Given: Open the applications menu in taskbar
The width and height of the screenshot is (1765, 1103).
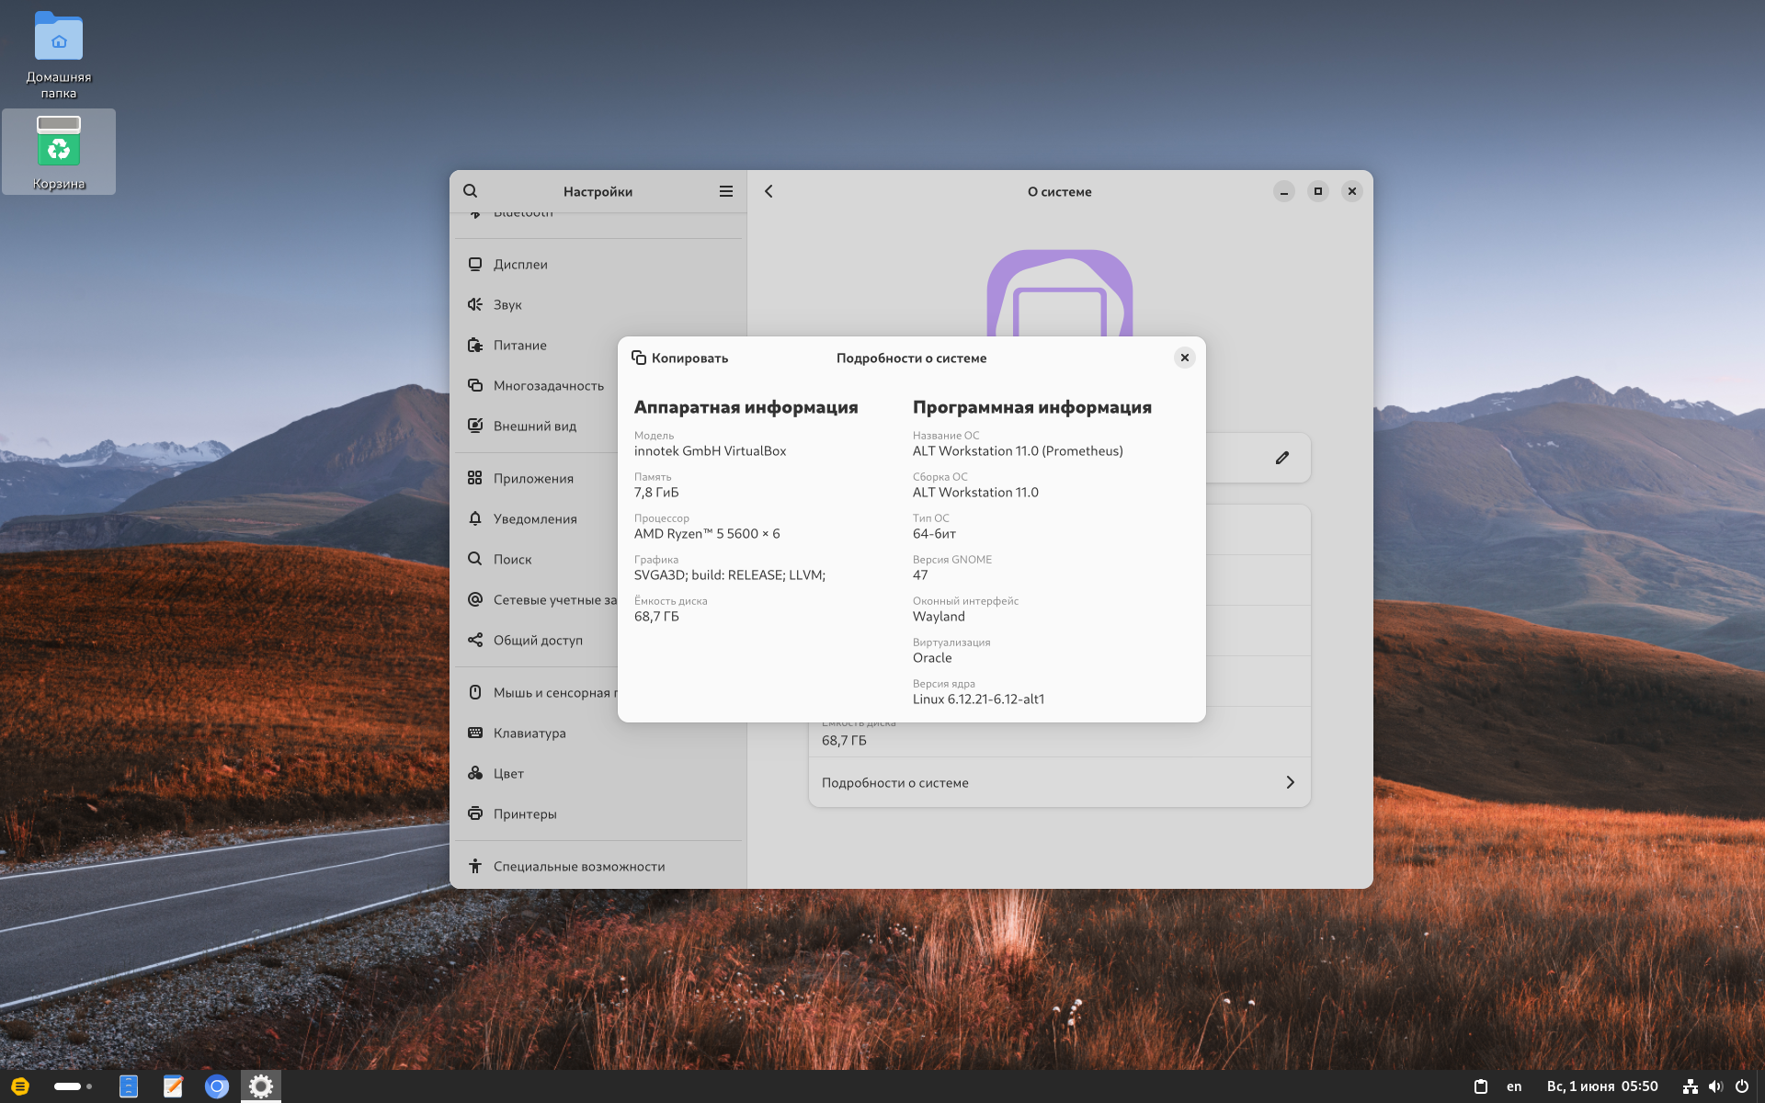Looking at the screenshot, I should coord(20,1086).
